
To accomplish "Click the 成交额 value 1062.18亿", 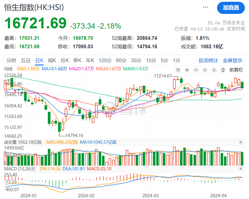I will (x=212, y=47).
